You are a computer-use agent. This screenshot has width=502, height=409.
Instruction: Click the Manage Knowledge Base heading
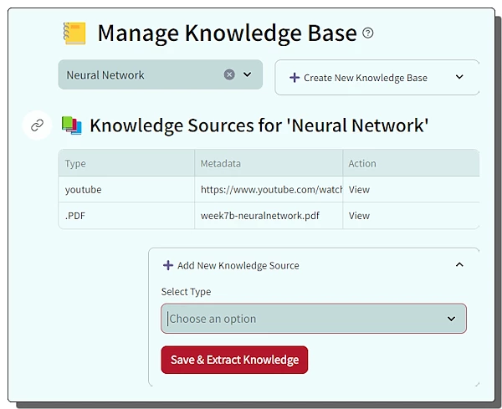(x=227, y=33)
